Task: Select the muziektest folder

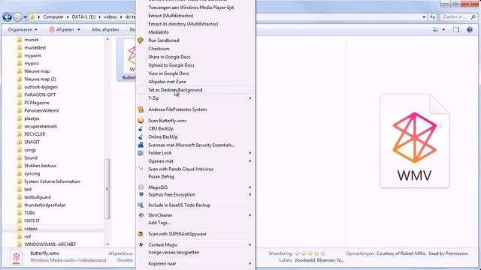Action: [x=35, y=48]
